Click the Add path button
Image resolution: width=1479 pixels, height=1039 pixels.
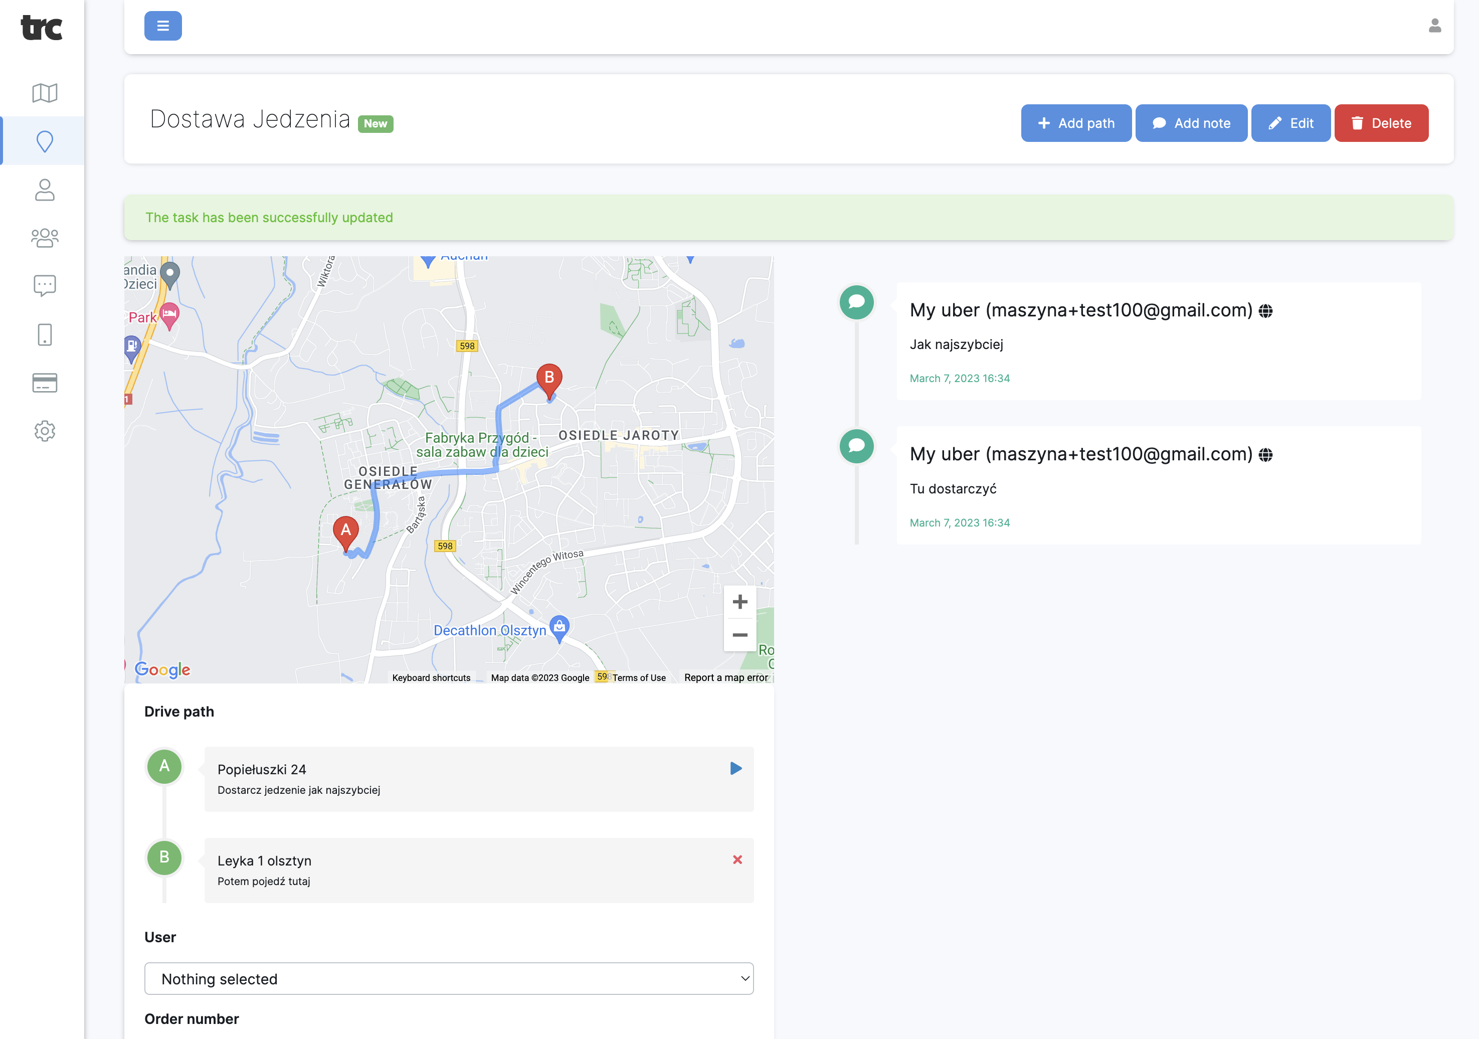tap(1076, 123)
